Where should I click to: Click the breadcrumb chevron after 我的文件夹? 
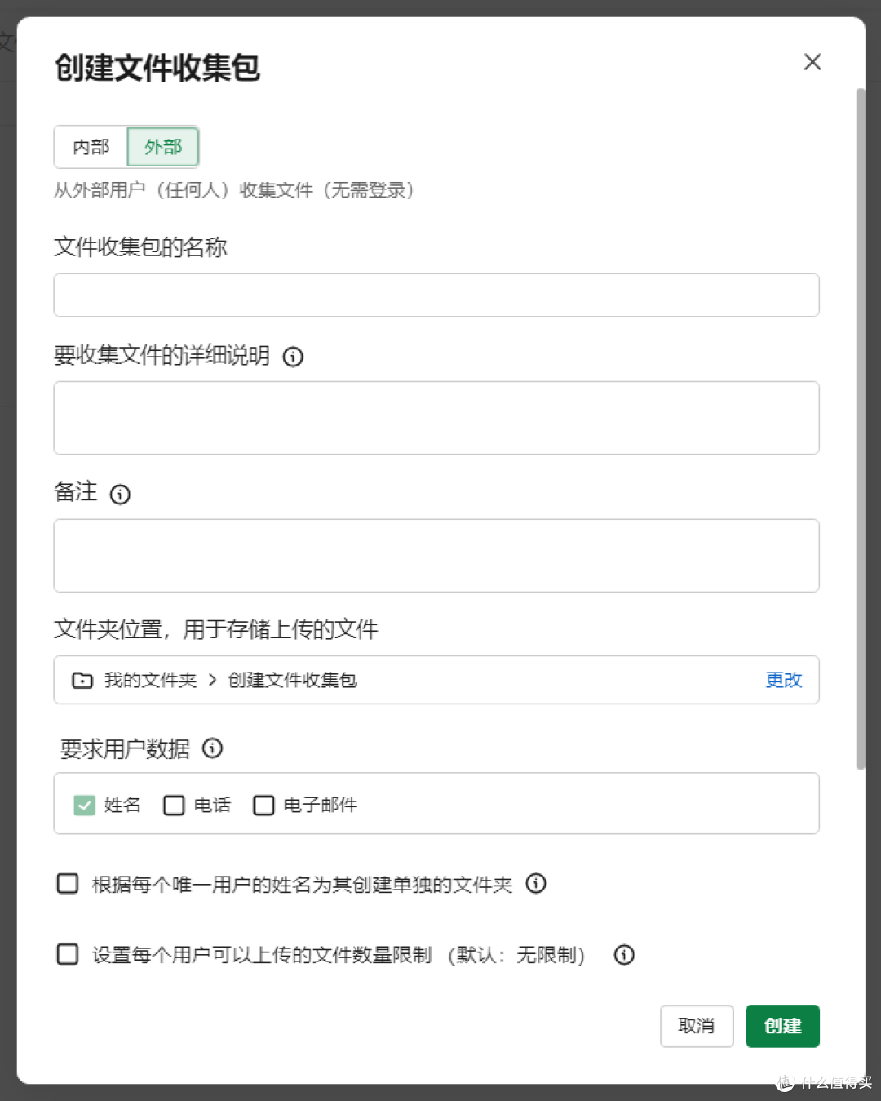click(213, 681)
